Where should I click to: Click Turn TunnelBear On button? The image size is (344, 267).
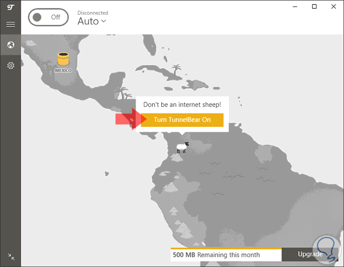pos(182,120)
